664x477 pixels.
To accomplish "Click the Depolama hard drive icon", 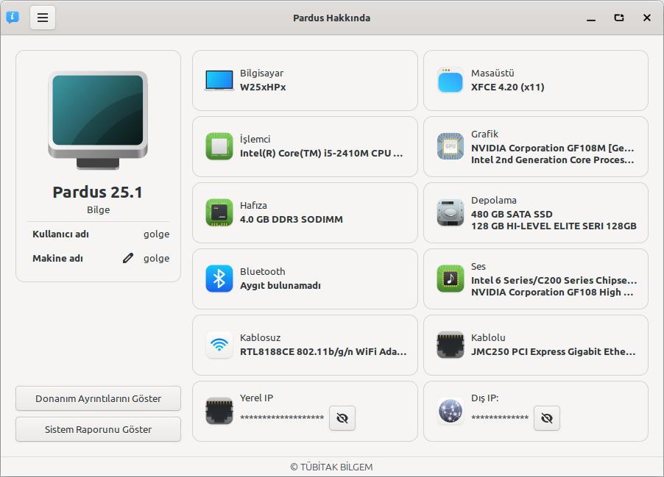I will click(x=451, y=212).
